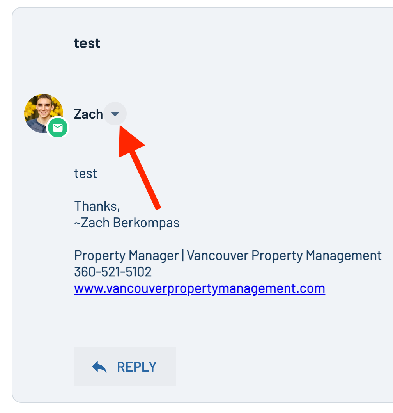
Task: Click the green email envelope badge
Action: pyautogui.click(x=58, y=128)
